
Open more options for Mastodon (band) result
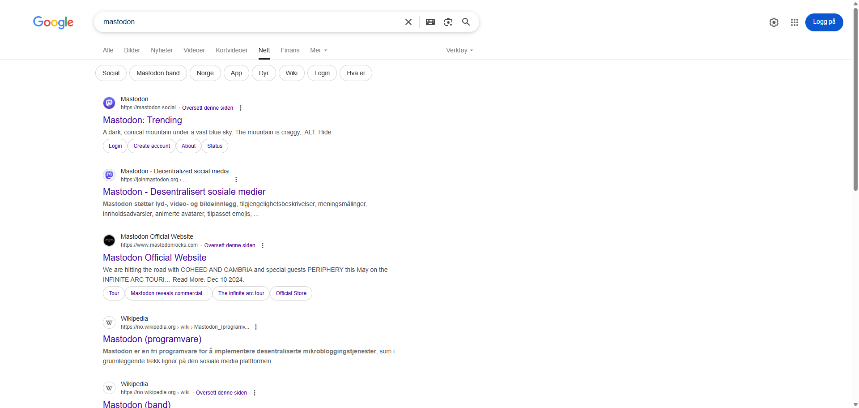coord(255,393)
